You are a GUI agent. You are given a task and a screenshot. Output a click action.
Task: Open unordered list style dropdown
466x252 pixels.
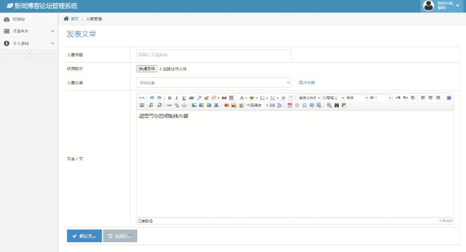(x=277, y=98)
